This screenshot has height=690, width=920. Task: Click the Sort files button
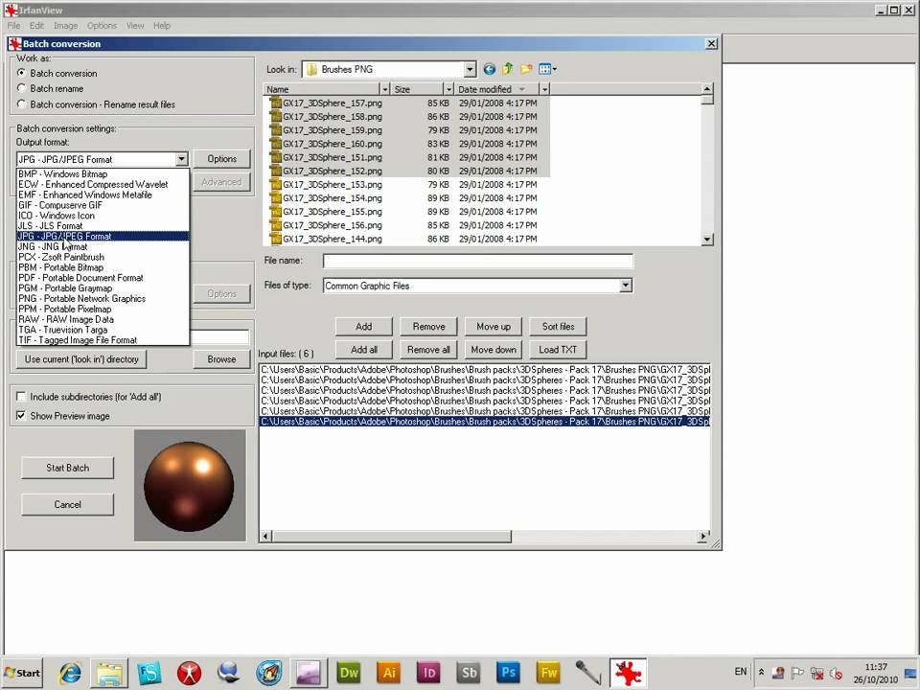coord(558,326)
